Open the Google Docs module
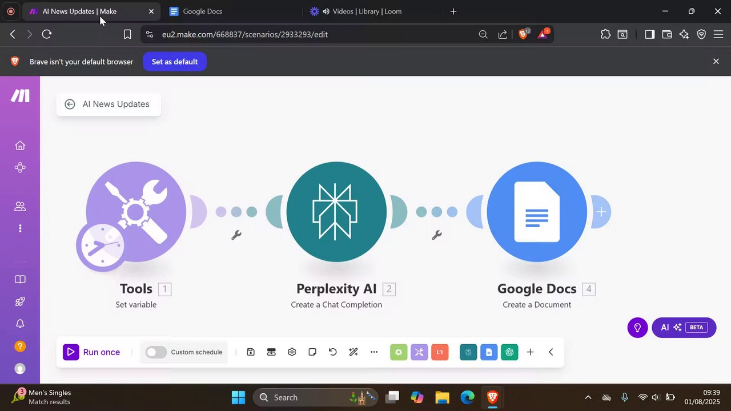This screenshot has height=411, width=731. tap(537, 212)
